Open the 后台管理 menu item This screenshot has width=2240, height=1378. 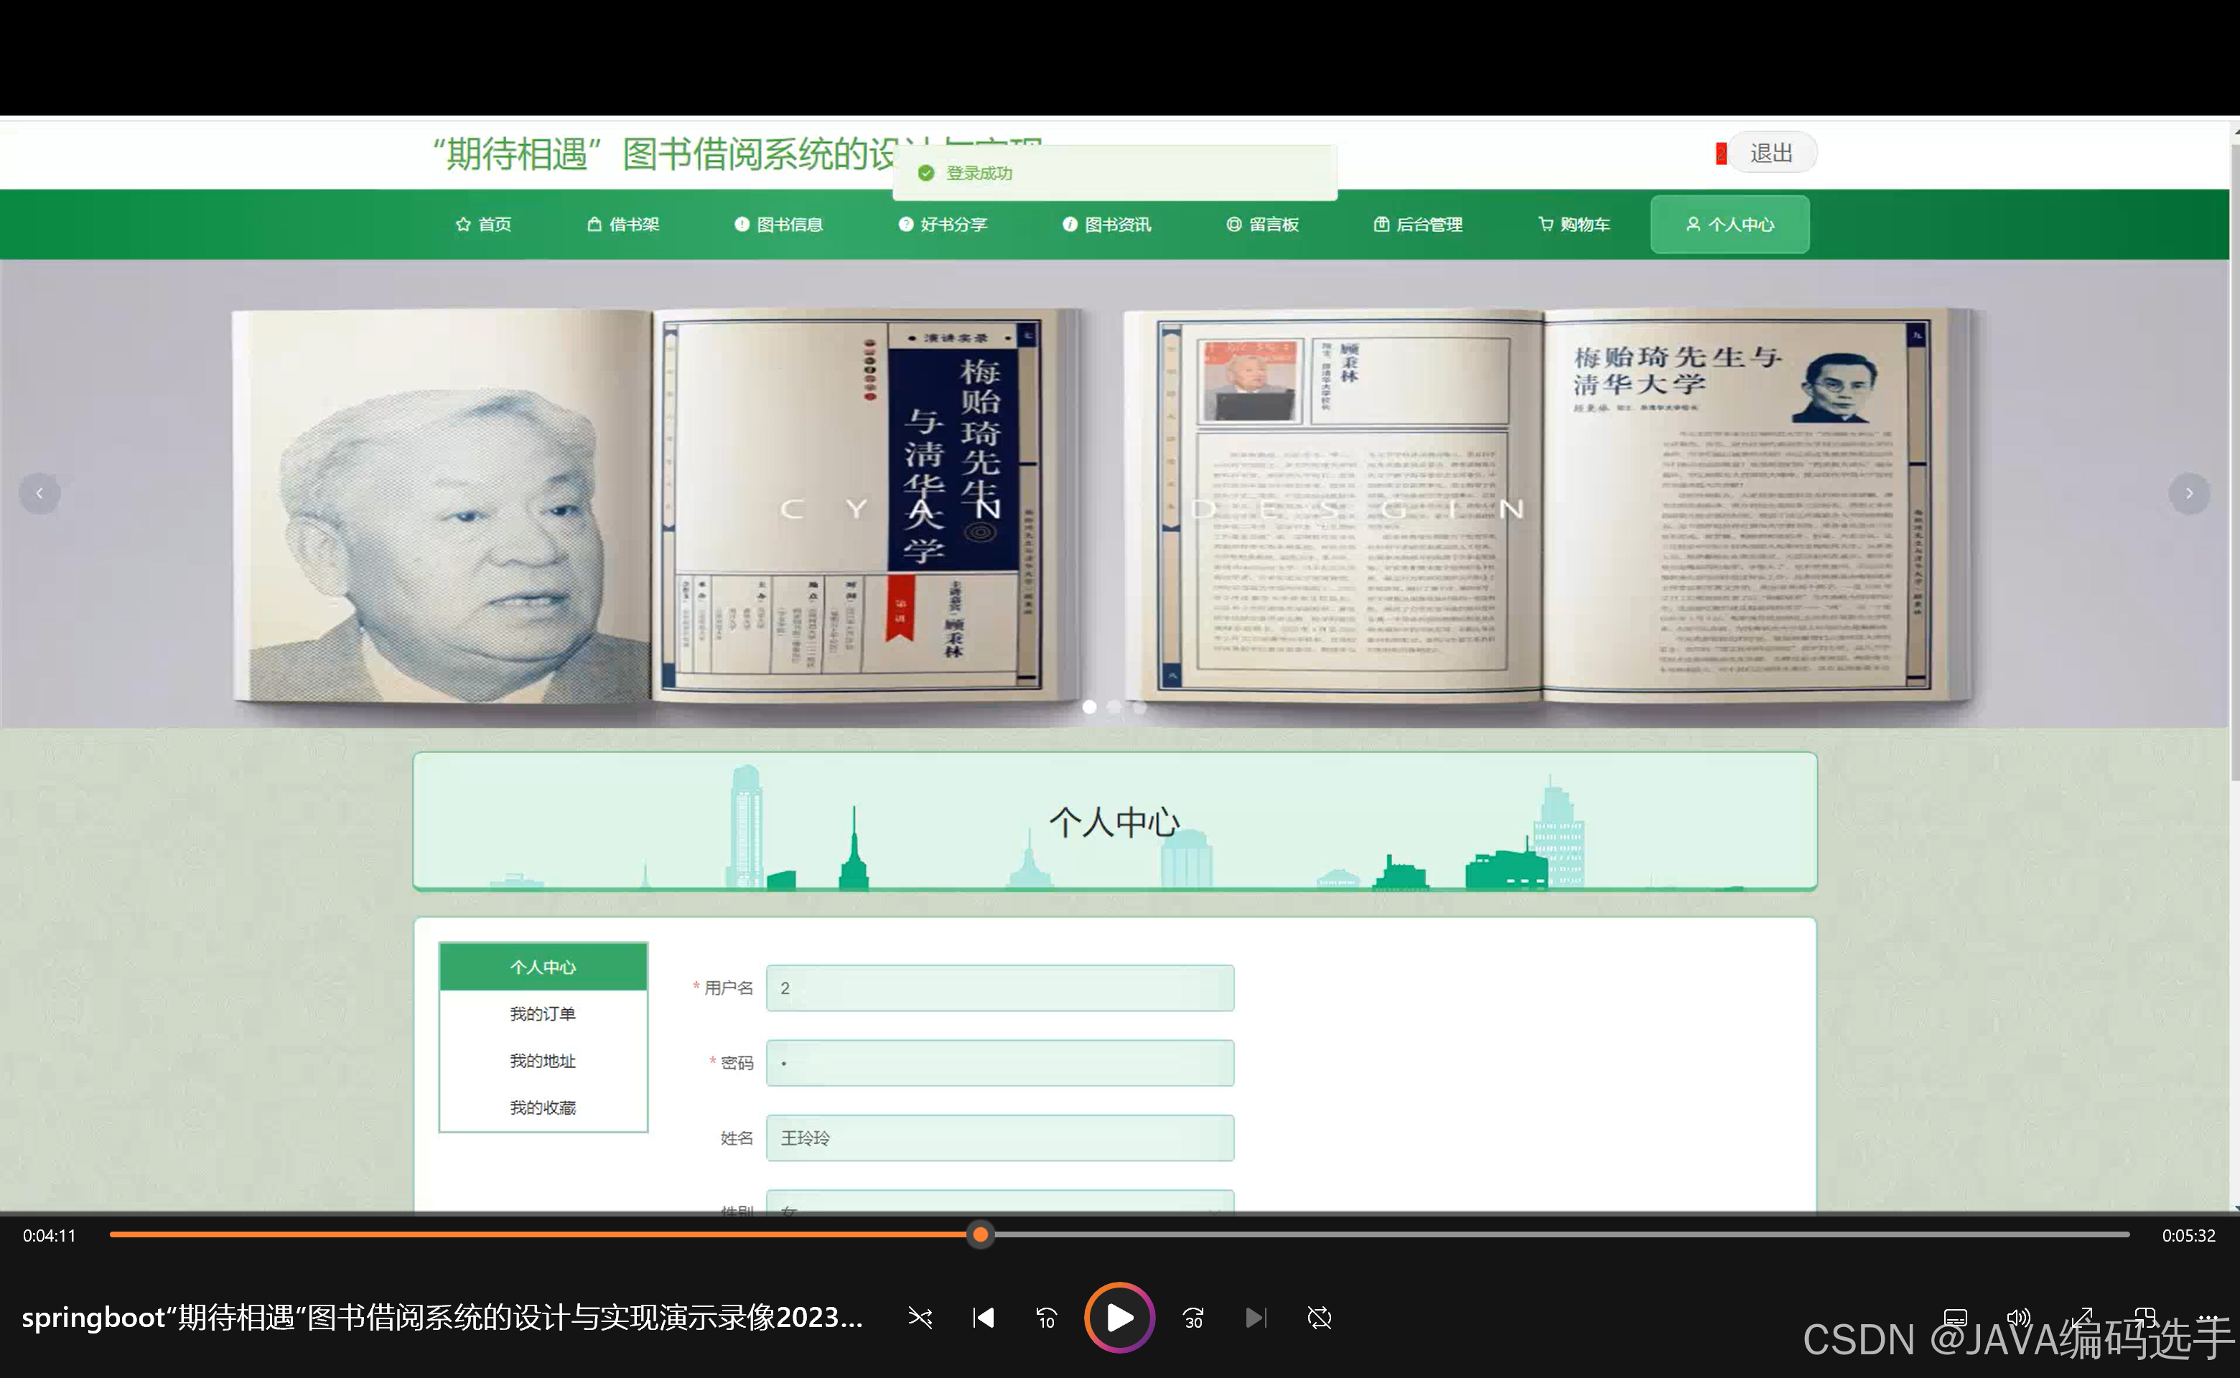(1419, 224)
